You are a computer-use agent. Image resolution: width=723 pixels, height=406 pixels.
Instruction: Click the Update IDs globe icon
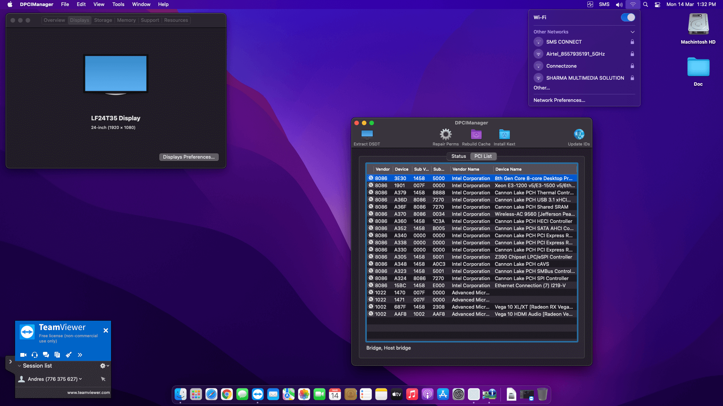579,134
